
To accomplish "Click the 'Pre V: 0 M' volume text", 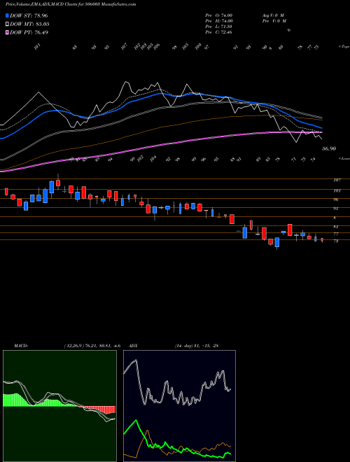I will click(x=274, y=21).
